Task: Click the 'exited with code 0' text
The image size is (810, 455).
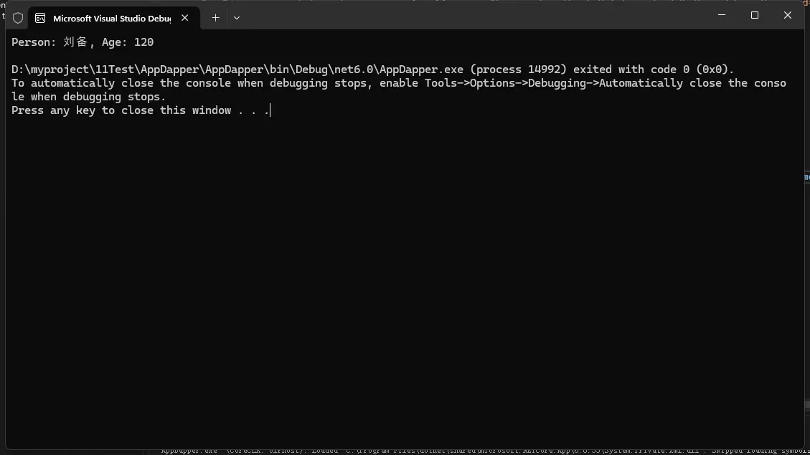Action: click(x=654, y=70)
